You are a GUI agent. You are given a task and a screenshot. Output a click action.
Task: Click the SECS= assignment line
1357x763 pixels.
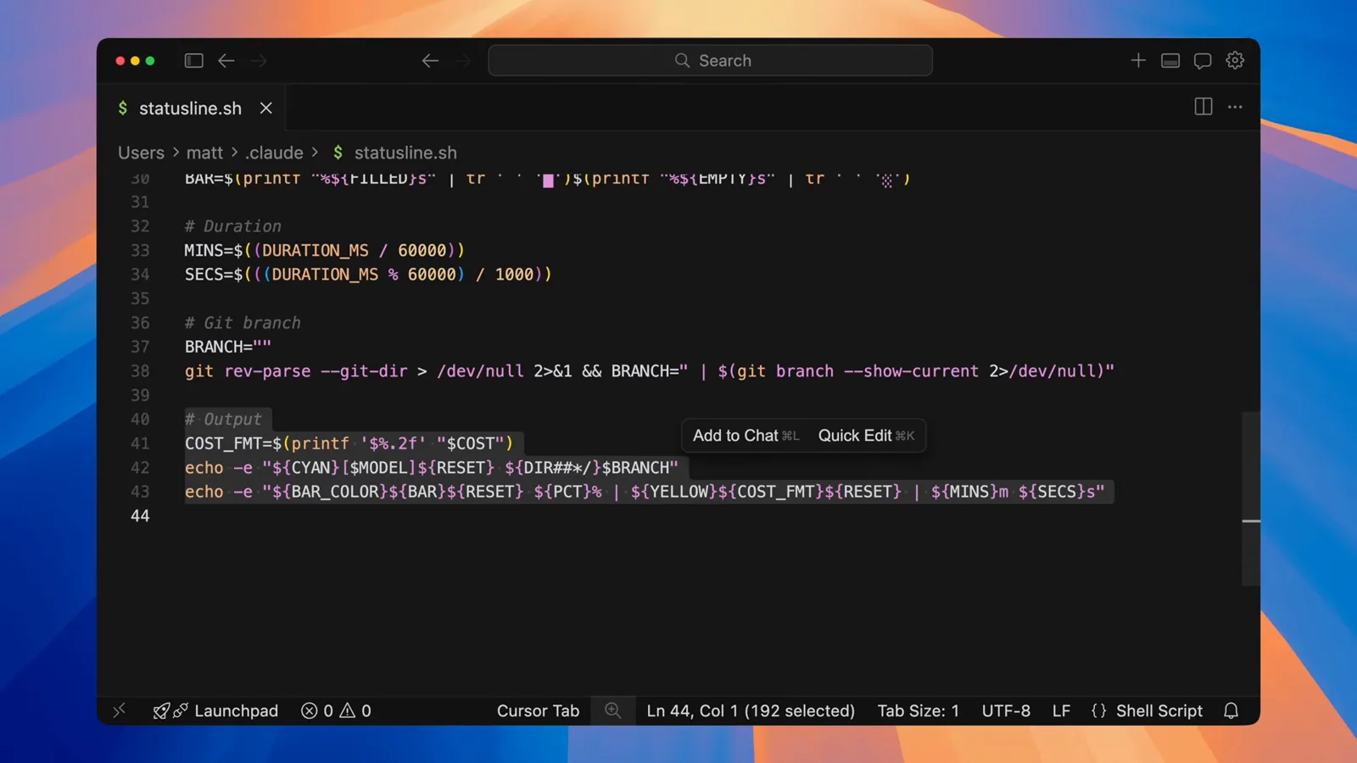368,274
